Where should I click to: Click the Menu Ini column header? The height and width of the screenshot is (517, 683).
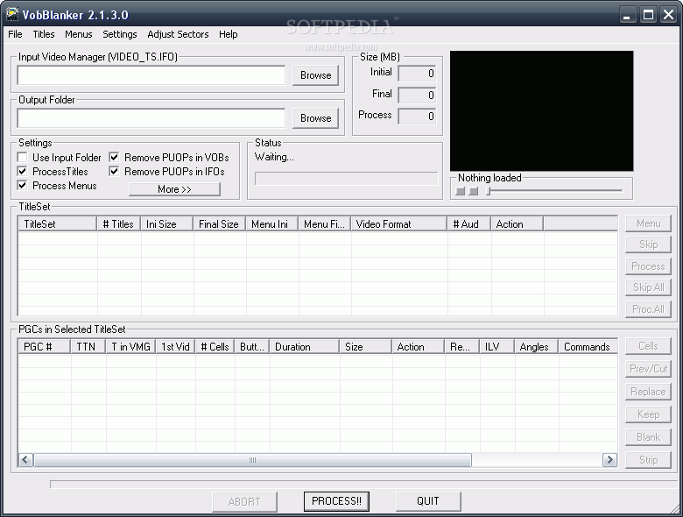(x=271, y=224)
